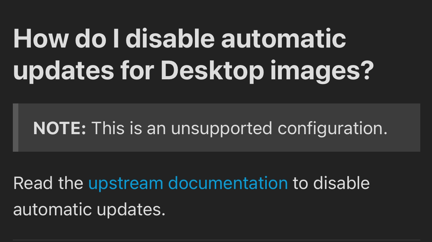Click "to disable" text after the link
432x242 pixels.
(x=331, y=183)
